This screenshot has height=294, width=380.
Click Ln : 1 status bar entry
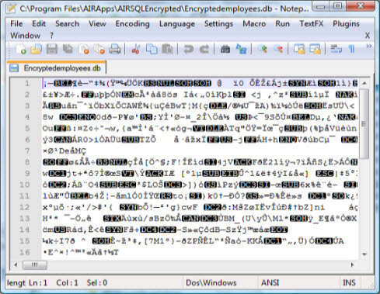[38, 282]
